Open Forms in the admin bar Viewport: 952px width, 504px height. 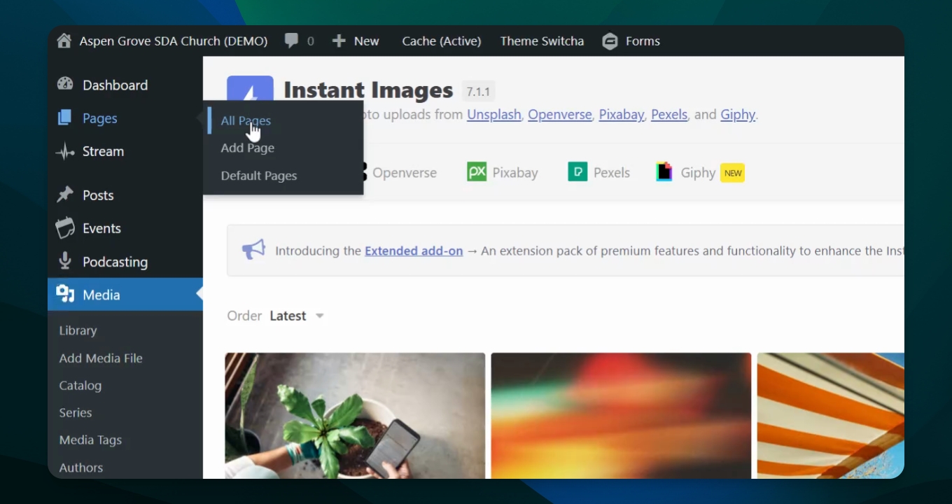643,41
